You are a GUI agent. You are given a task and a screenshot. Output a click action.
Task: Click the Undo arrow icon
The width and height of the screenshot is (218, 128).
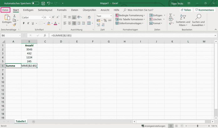point(49,3)
